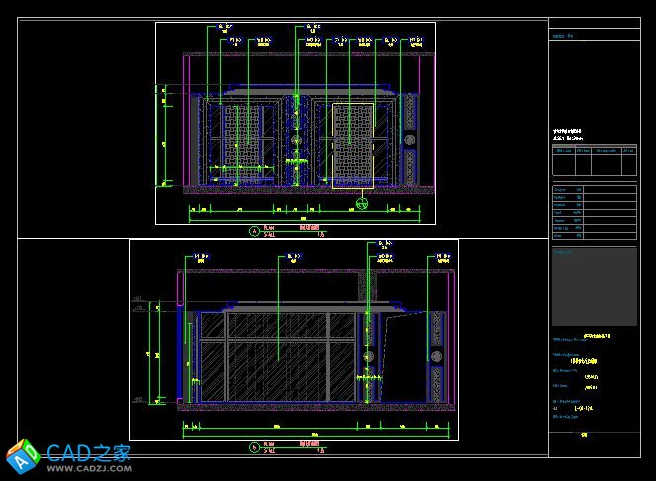Select the circled B view marker
This screenshot has height=481, width=656.
point(254,447)
